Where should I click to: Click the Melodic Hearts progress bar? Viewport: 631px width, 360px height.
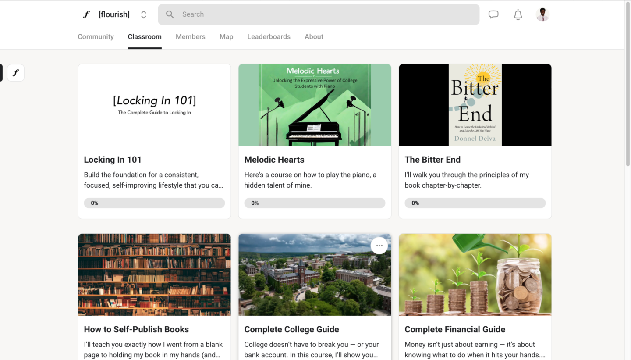pyautogui.click(x=315, y=203)
